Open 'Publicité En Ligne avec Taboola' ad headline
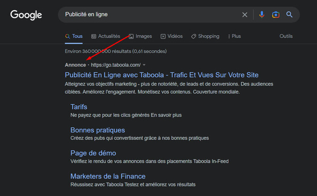 click(x=162, y=75)
